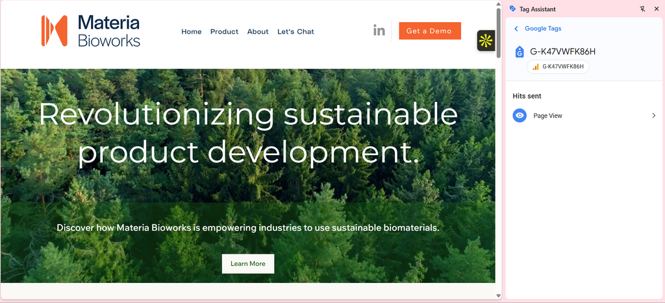Open the Let's Chat nav item
Image resolution: width=665 pixels, height=303 pixels.
click(x=295, y=32)
